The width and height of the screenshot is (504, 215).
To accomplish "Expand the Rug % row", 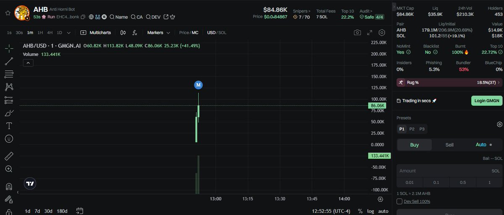I will point(449,83).
